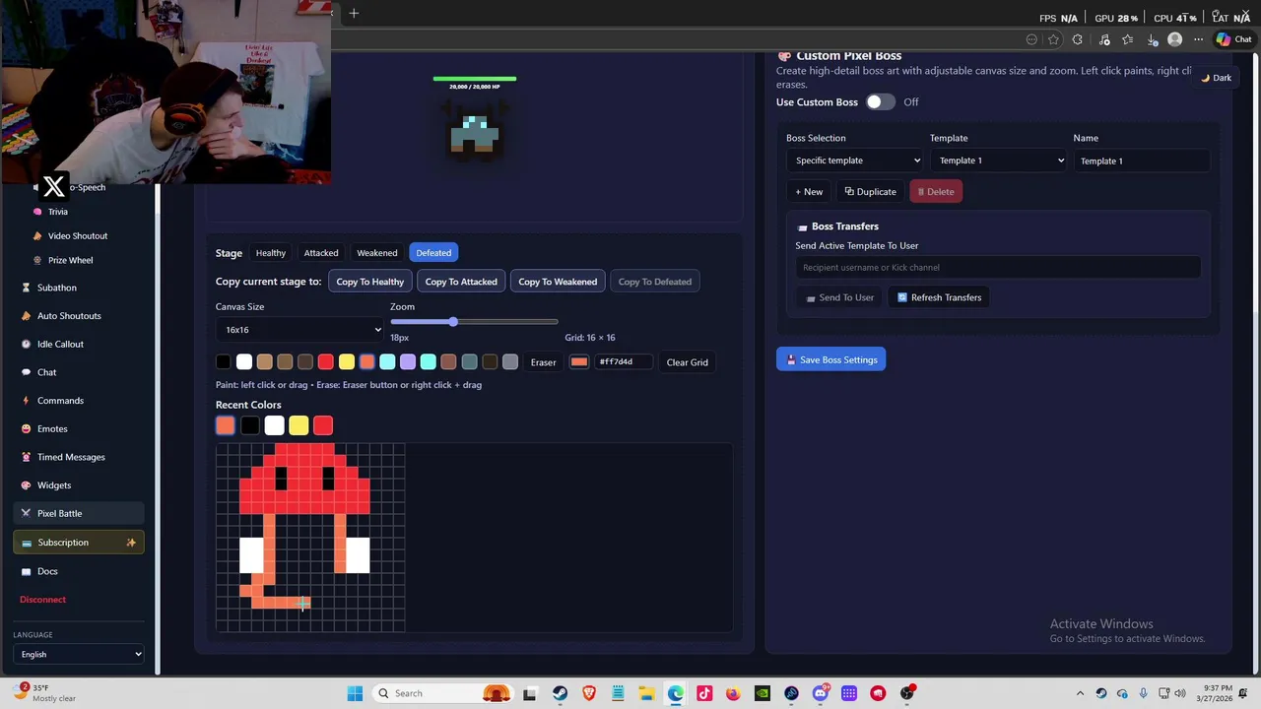
Task: Open the custom color picker preview swatch
Action: pos(579,362)
